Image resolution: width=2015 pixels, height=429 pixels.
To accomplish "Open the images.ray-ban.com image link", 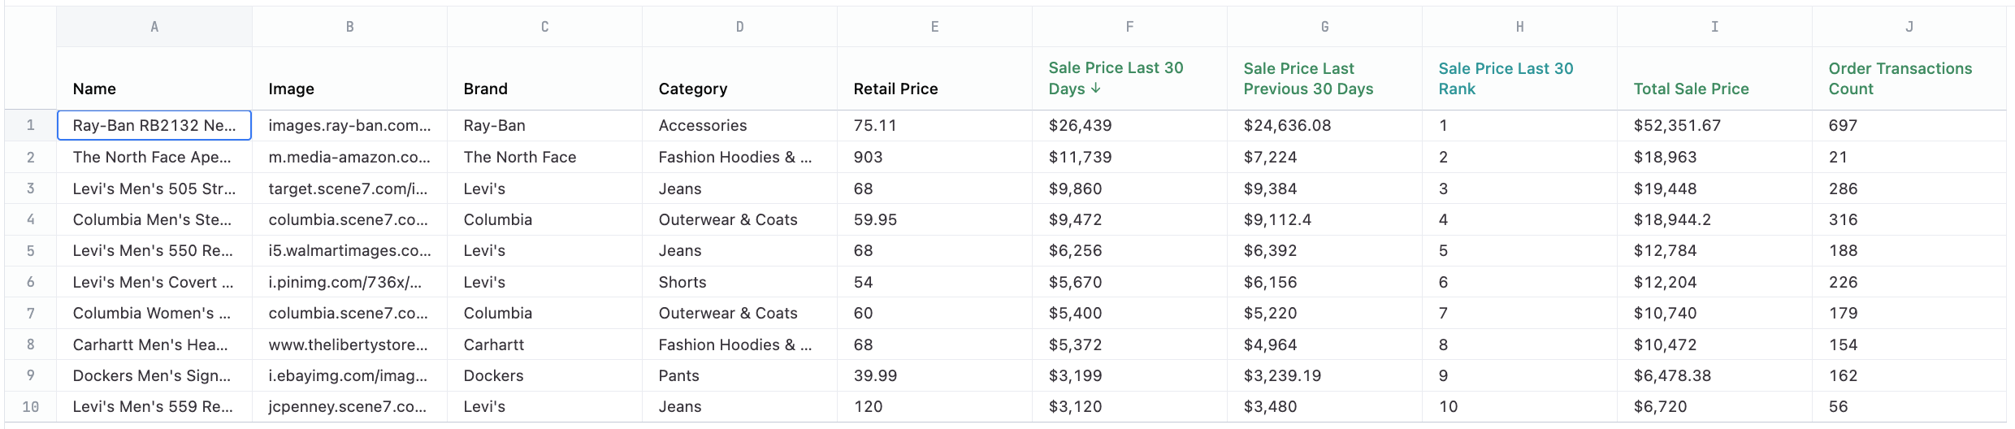I will click(x=349, y=125).
